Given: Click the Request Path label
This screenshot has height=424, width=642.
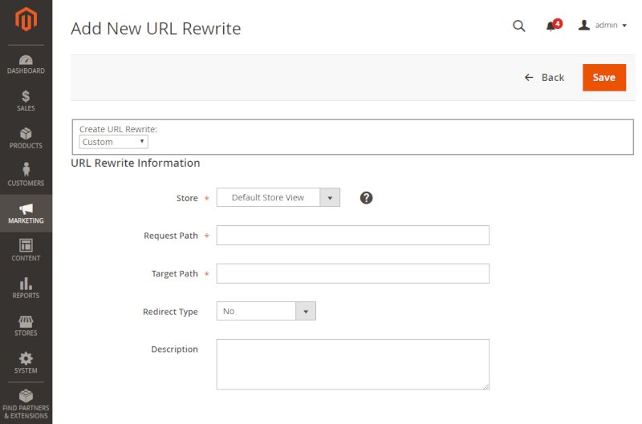Looking at the screenshot, I should coord(171,236).
